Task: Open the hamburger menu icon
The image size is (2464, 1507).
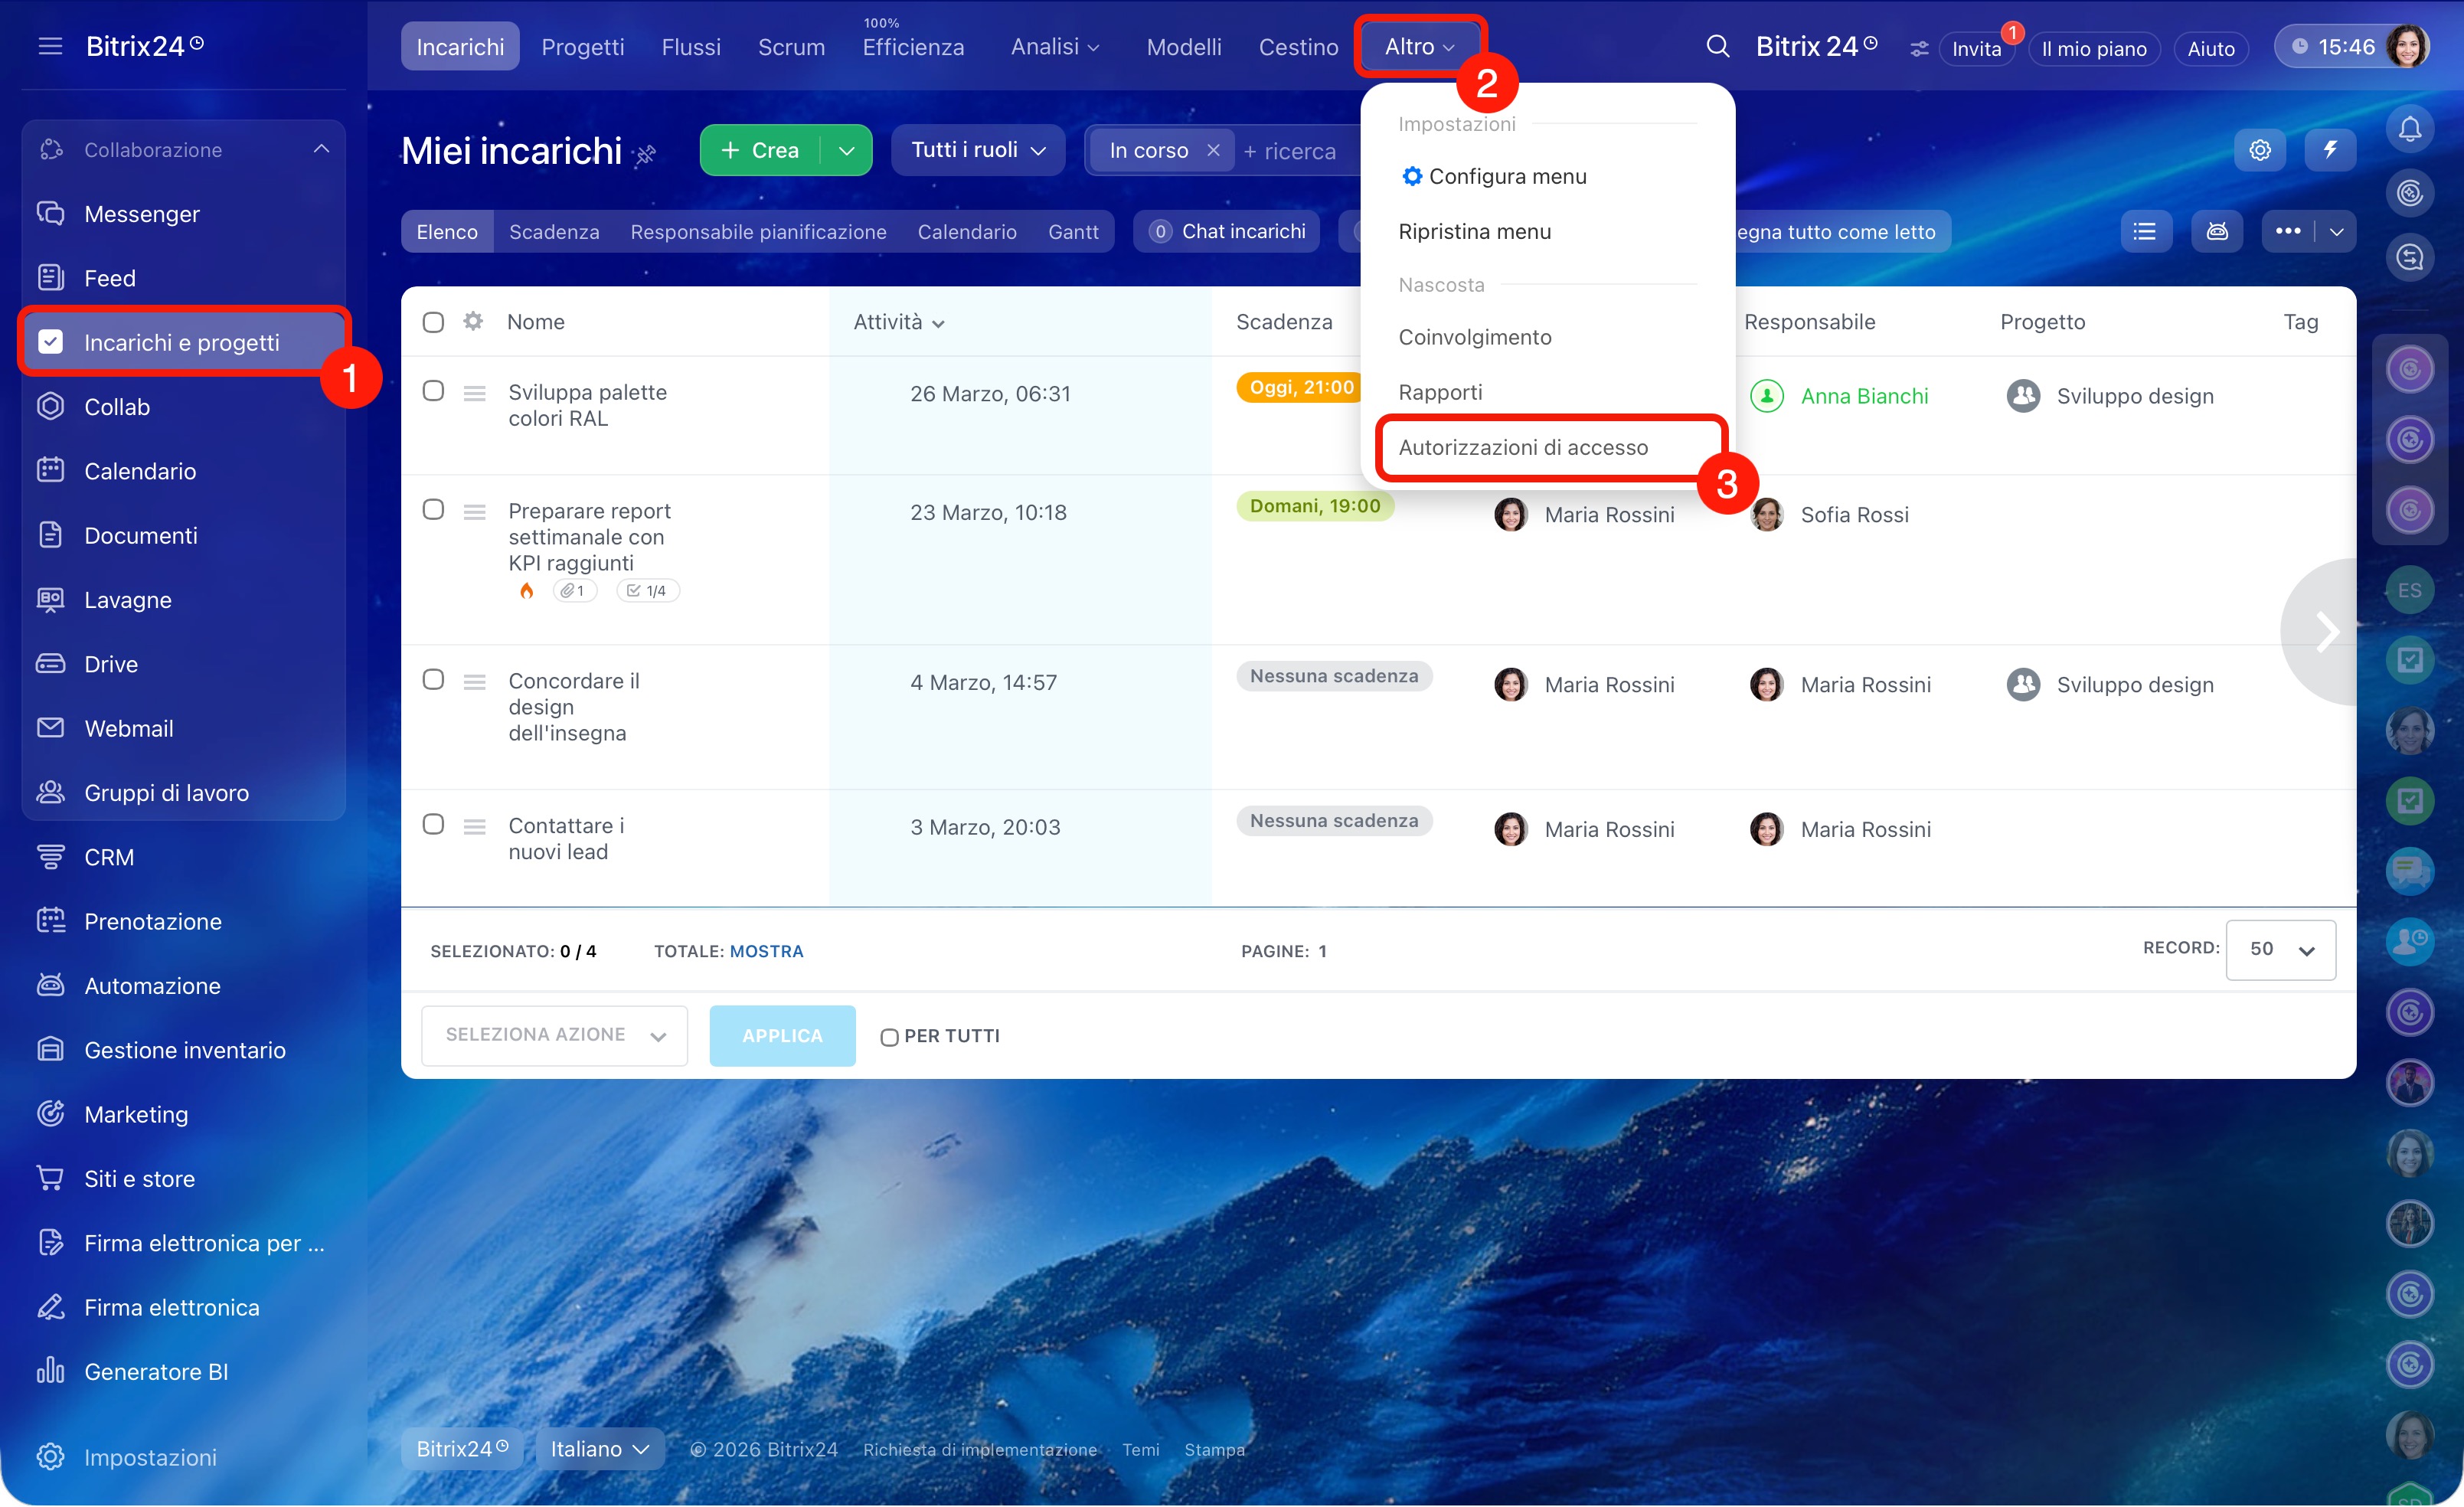Action: point(50,46)
